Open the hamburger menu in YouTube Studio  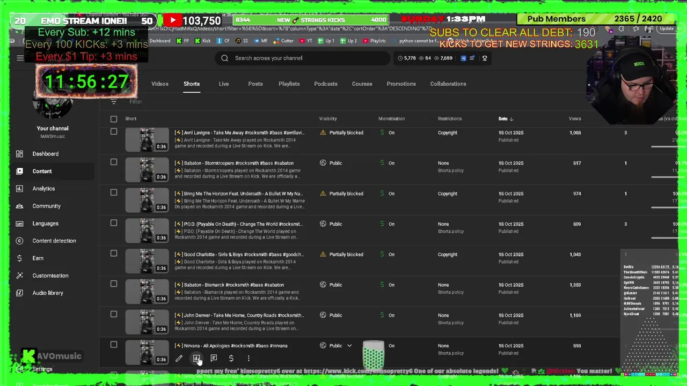coord(20,58)
